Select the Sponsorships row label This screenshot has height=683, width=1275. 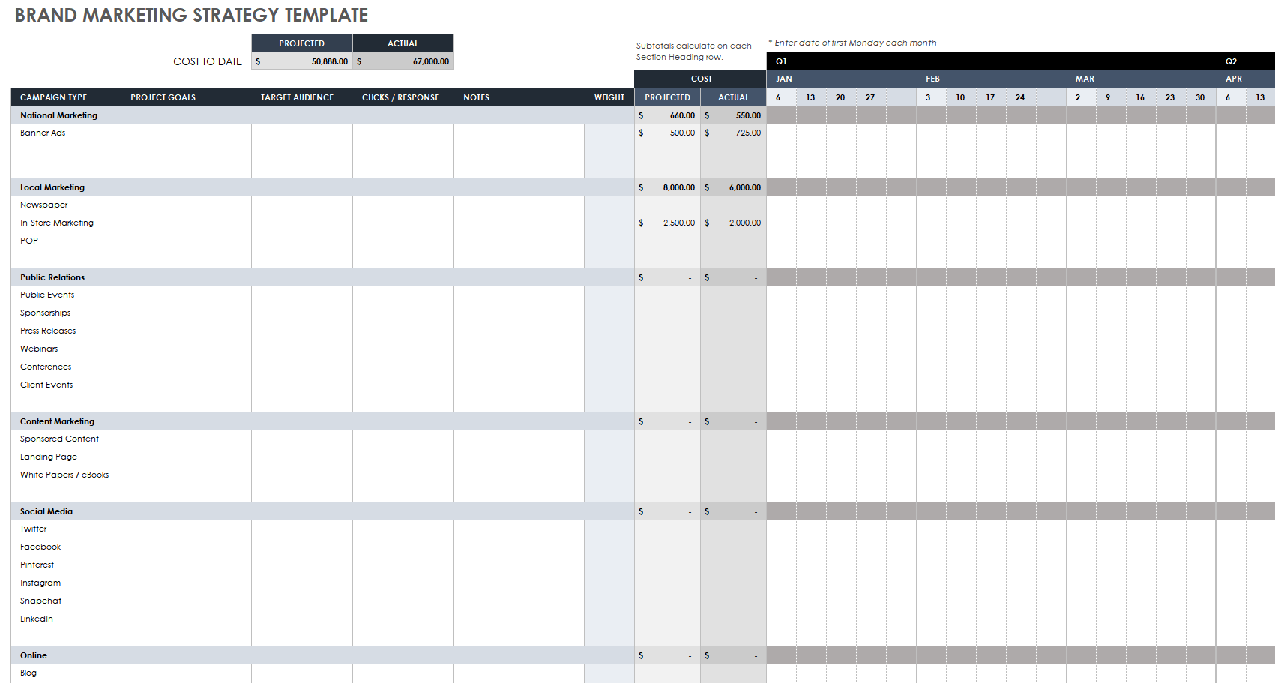click(x=45, y=313)
